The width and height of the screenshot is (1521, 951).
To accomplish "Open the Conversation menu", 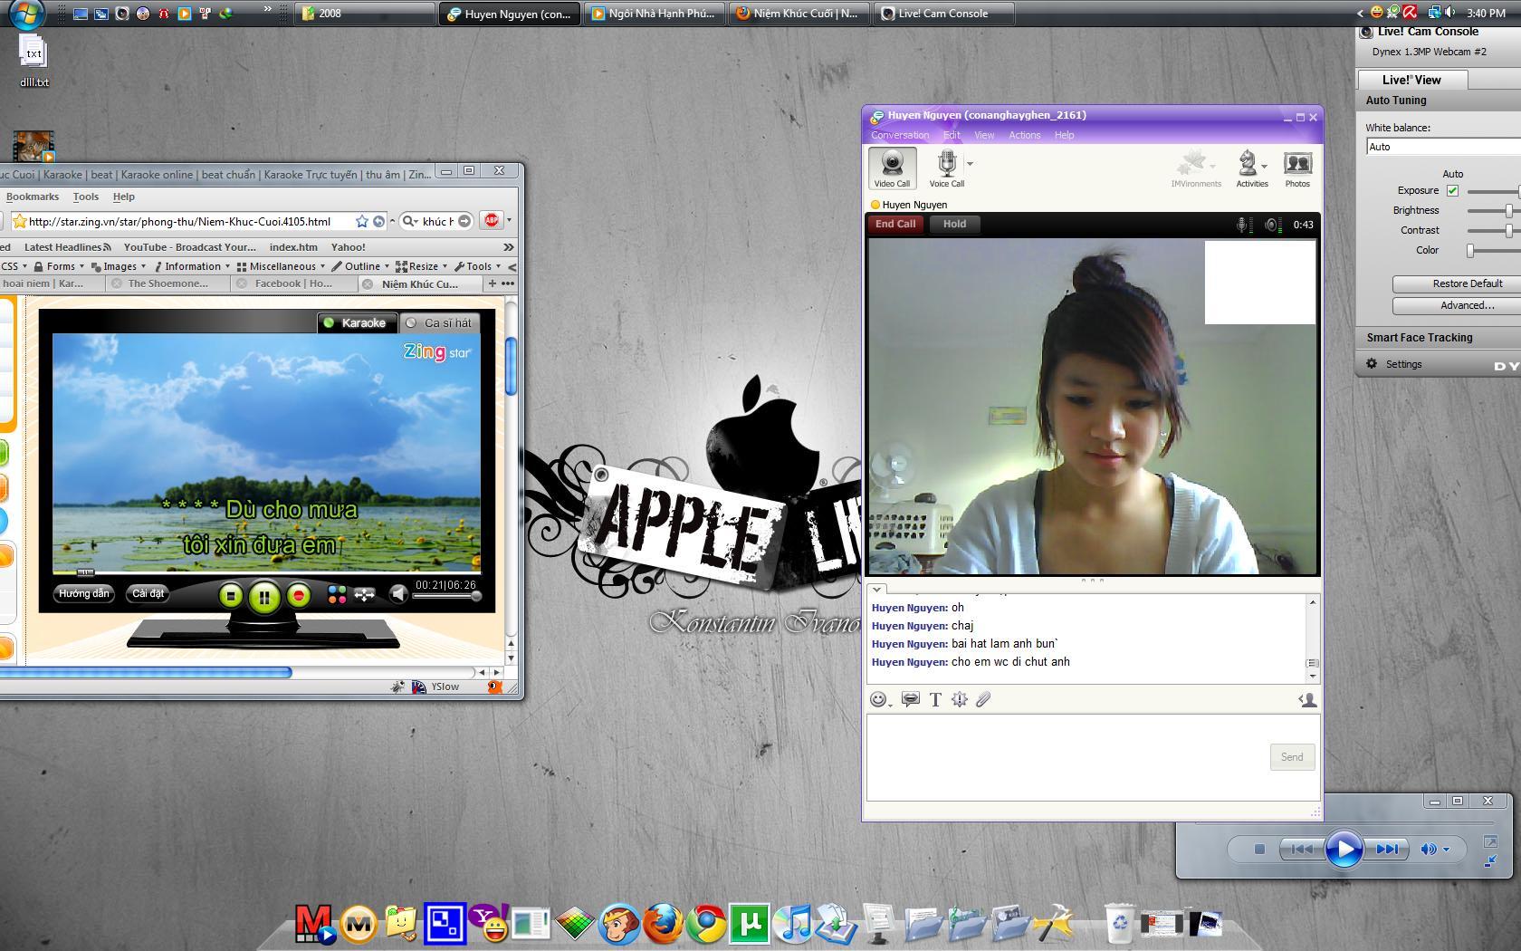I will pos(899,135).
